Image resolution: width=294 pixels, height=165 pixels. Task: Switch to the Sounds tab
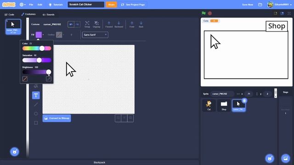48,15
